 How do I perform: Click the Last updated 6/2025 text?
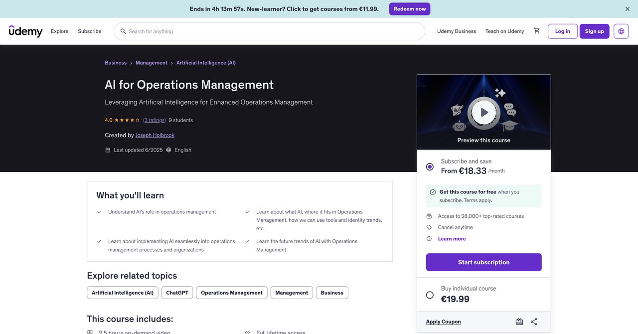[x=138, y=150]
